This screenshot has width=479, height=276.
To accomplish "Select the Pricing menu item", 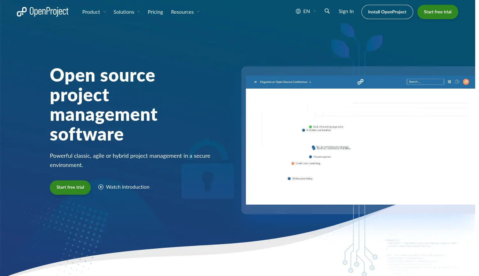I will point(155,12).
